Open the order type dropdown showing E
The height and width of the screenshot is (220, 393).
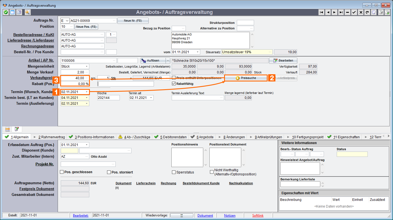[x=67, y=21]
